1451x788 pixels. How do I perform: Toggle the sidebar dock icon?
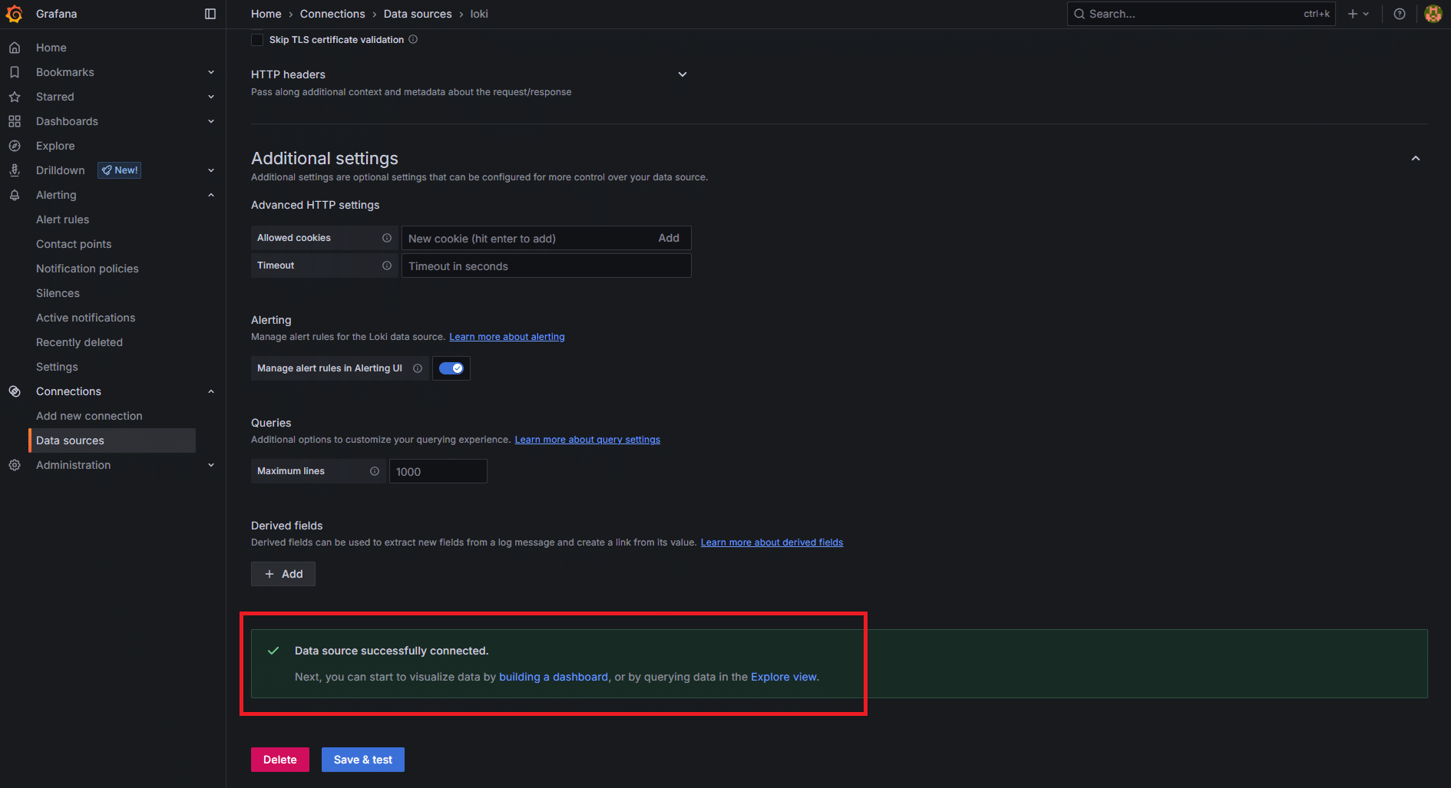coord(210,14)
